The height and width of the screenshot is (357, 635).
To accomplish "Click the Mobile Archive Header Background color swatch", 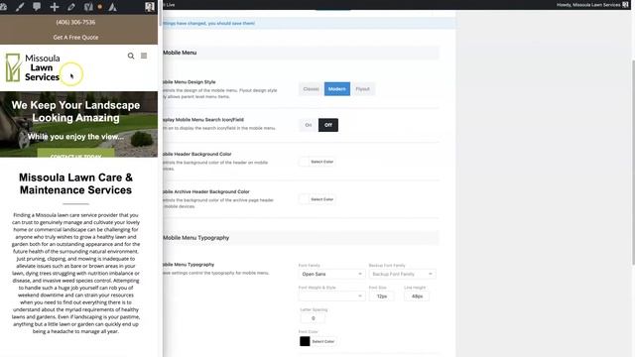I will coord(305,199).
